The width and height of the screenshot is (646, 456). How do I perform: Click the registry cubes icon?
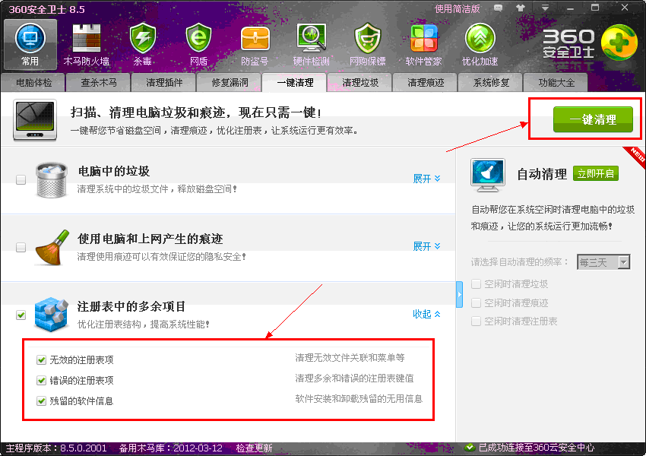coord(51,315)
